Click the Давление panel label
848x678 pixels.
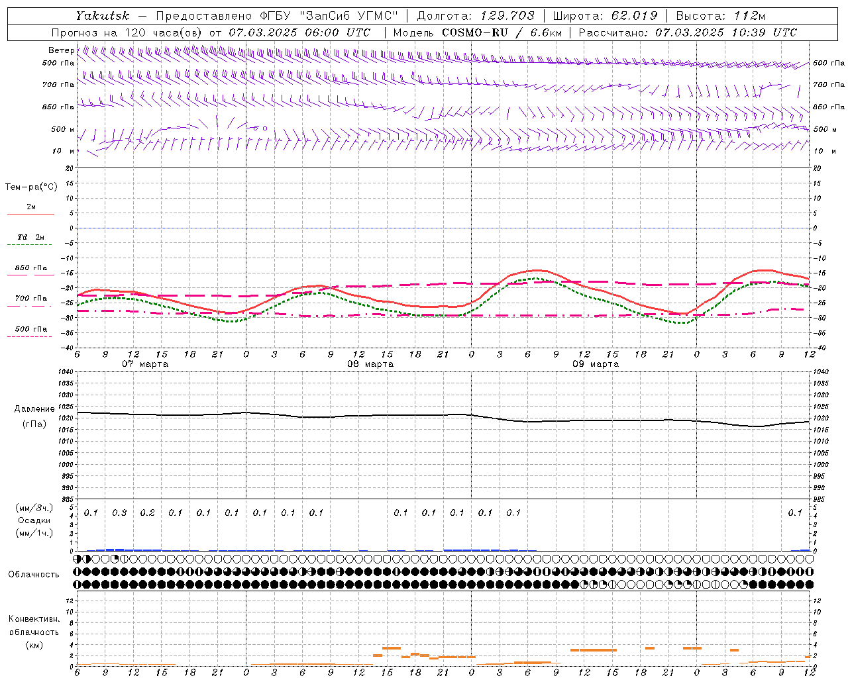tap(34, 409)
